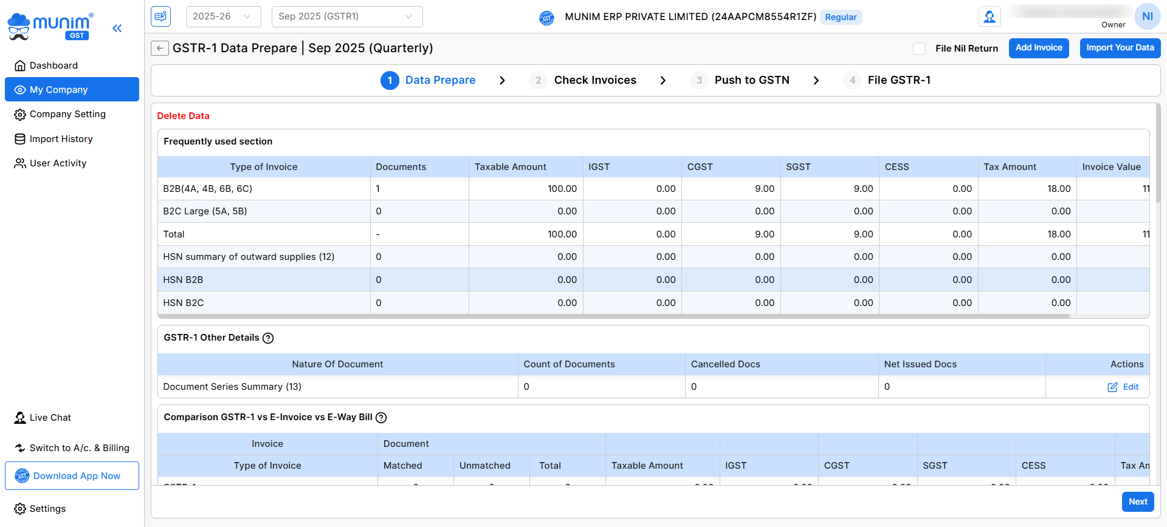Click the Delete Data link
1167x527 pixels.
pyautogui.click(x=183, y=116)
